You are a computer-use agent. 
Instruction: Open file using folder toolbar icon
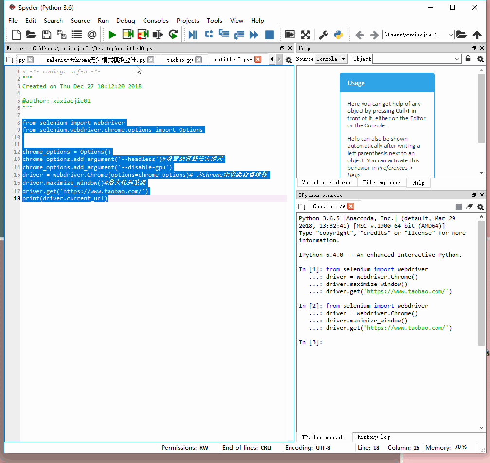31,35
